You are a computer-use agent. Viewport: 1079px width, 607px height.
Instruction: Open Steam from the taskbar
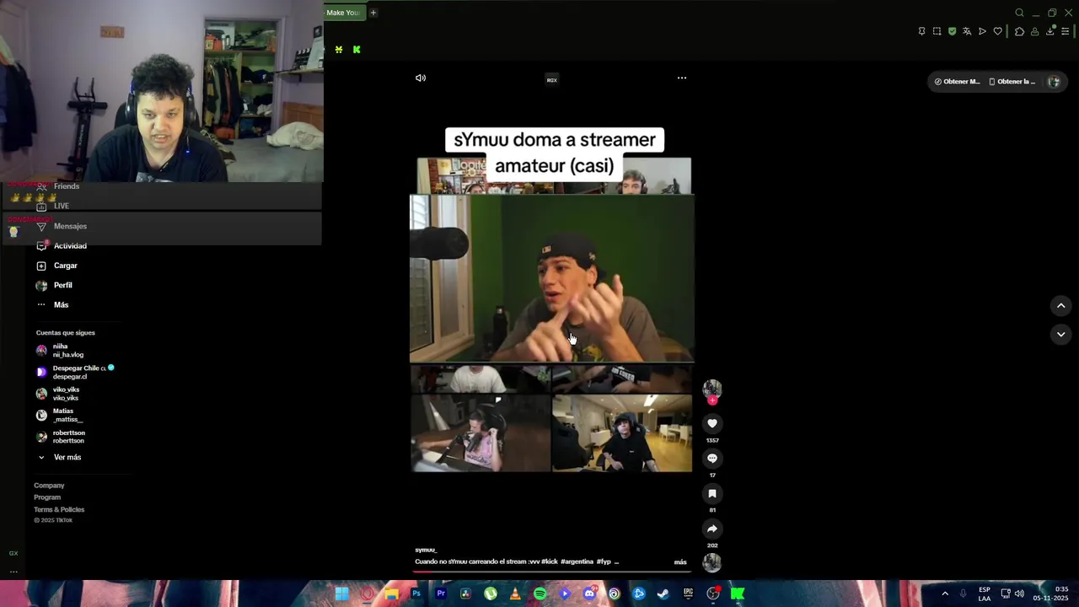pyautogui.click(x=663, y=594)
